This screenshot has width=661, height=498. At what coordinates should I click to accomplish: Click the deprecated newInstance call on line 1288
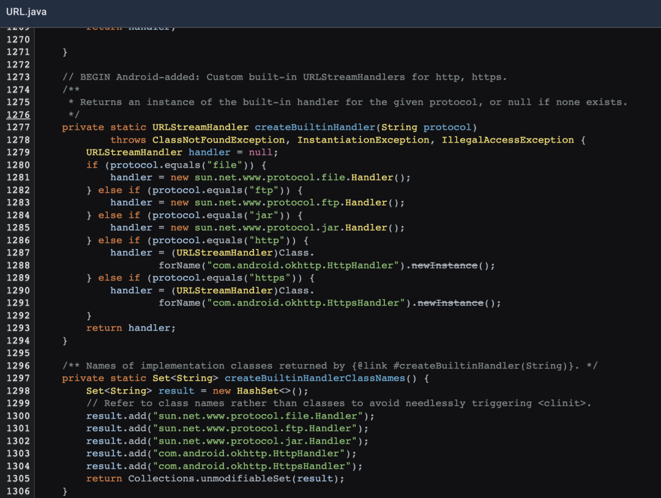click(444, 266)
